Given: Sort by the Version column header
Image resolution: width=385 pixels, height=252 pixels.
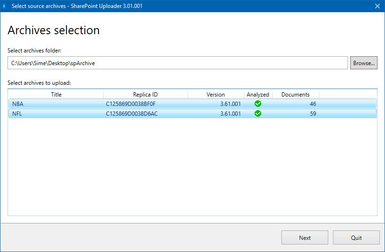Looking at the screenshot, I should coord(216,95).
